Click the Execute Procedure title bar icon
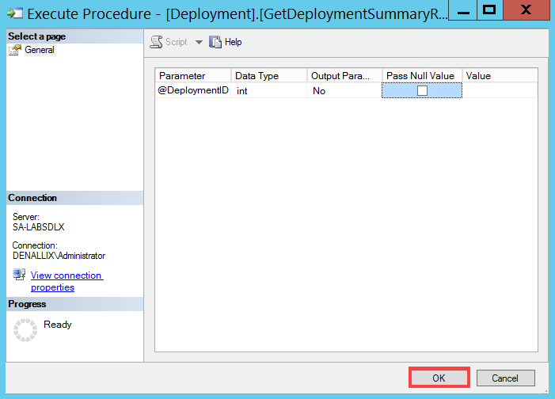Viewport: 555px width, 399px height. [x=15, y=13]
